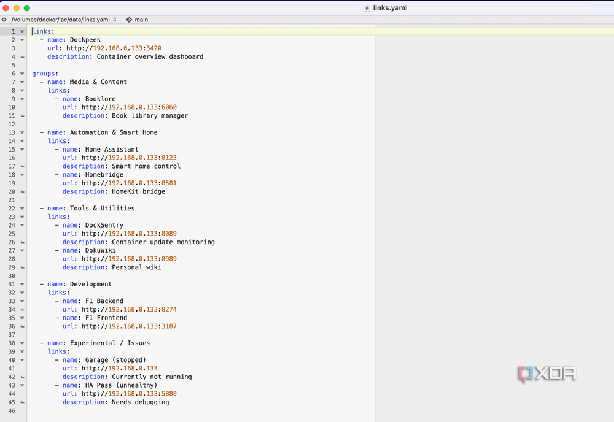Click the F1 Frontend url port 3187
The width and height of the screenshot is (614, 422).
pos(169,326)
